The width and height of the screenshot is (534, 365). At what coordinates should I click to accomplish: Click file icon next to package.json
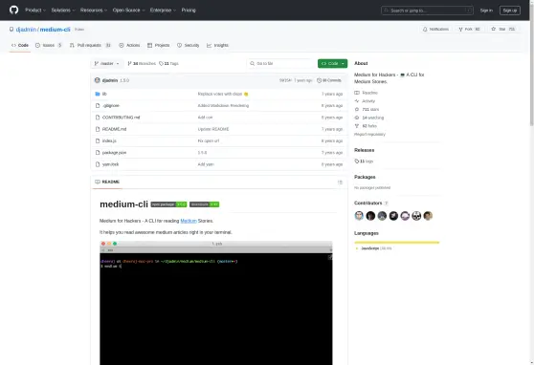98,153
